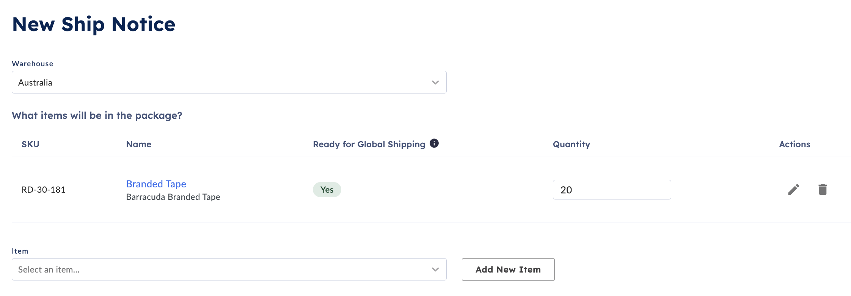Click the Actions column header
Screen dimensions: 851x296
[794, 144]
